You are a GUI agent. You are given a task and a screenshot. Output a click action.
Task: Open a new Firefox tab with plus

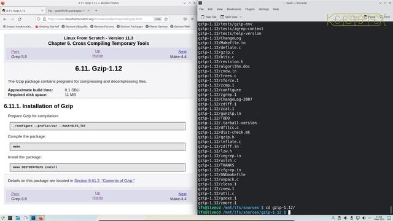click(96, 11)
